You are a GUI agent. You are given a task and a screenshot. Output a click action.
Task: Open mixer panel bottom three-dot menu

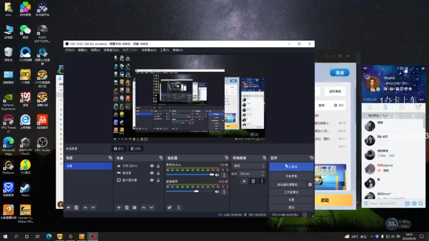[x=179, y=208]
